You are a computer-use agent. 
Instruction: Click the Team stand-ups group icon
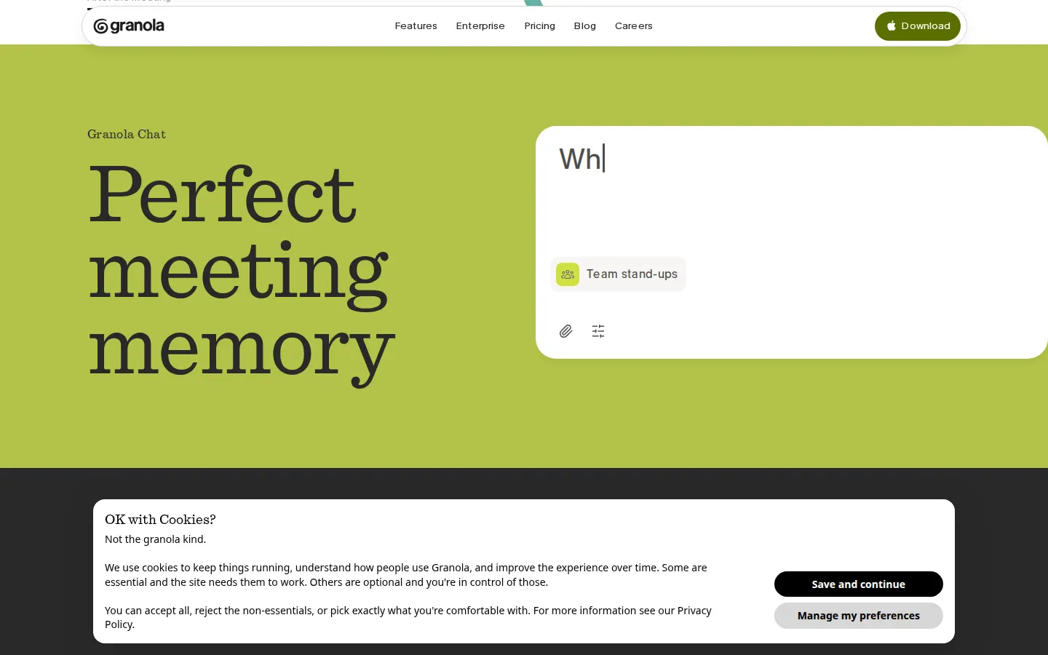coord(568,274)
